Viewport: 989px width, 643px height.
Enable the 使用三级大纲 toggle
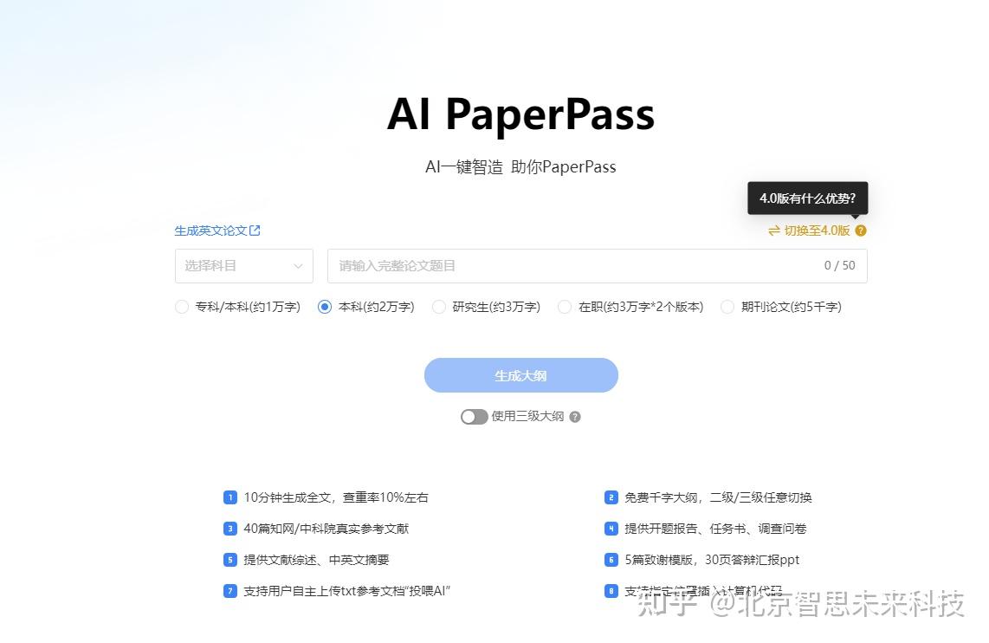[474, 416]
